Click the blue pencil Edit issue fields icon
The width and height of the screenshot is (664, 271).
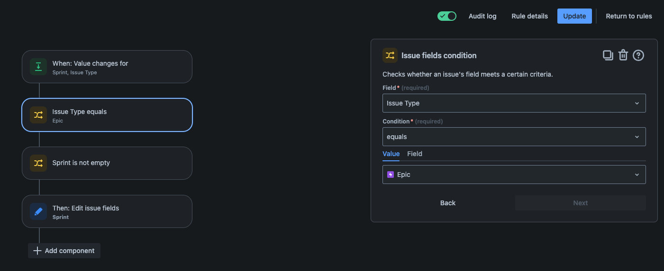tap(38, 211)
